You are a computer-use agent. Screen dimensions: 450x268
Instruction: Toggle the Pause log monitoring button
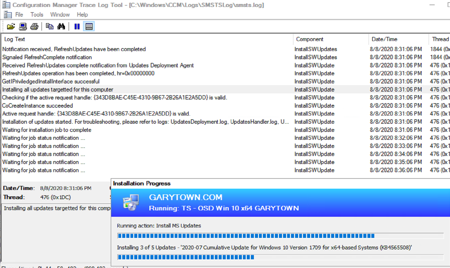click(x=77, y=27)
